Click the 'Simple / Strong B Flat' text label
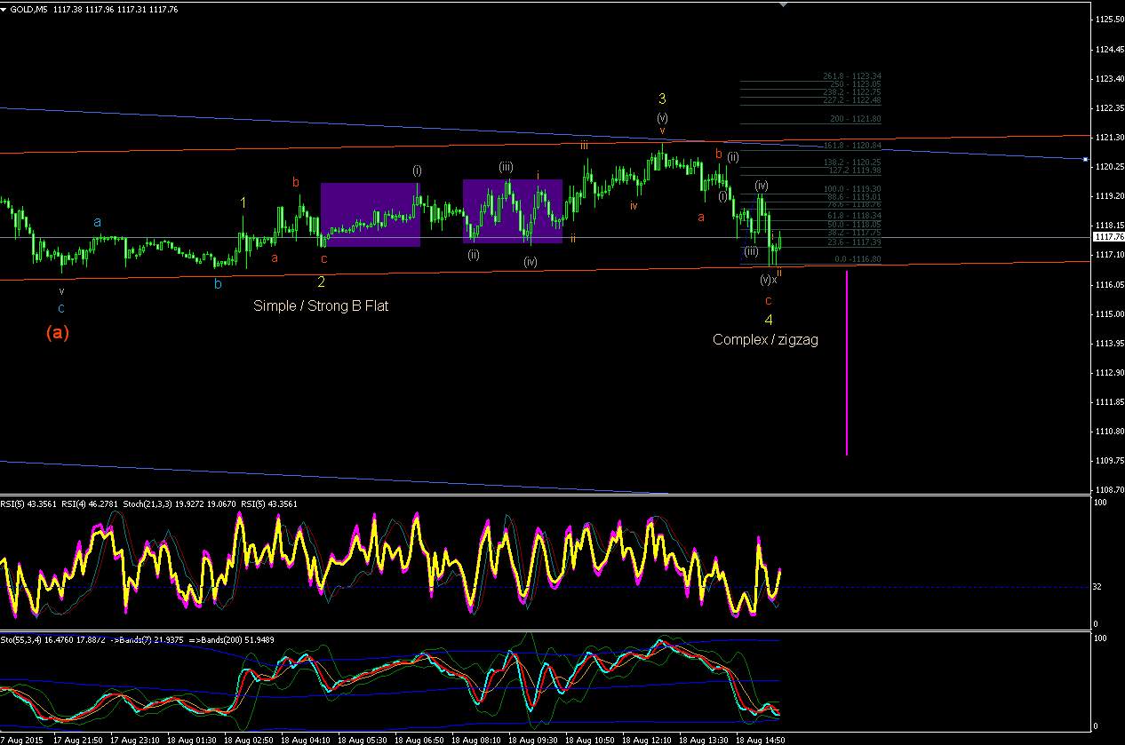Screen dimensions: 1125x745 click(x=321, y=305)
